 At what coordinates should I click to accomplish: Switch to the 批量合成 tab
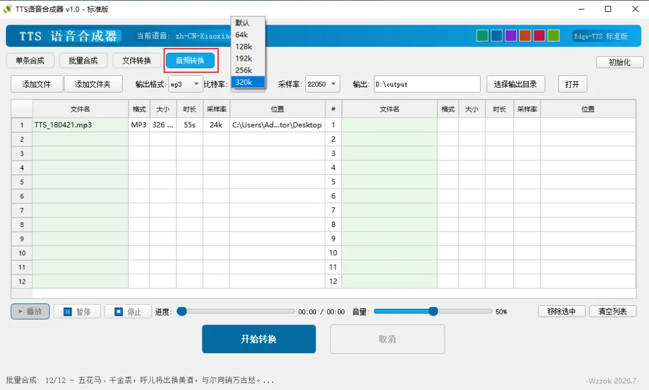point(83,61)
